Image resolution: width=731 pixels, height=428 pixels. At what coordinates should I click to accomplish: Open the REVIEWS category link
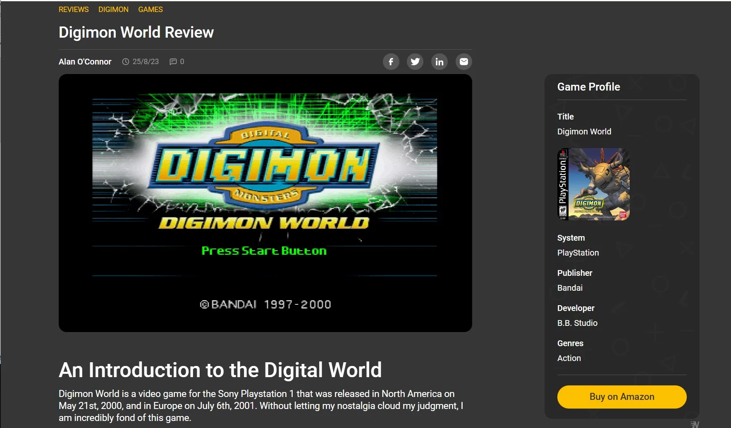point(74,10)
